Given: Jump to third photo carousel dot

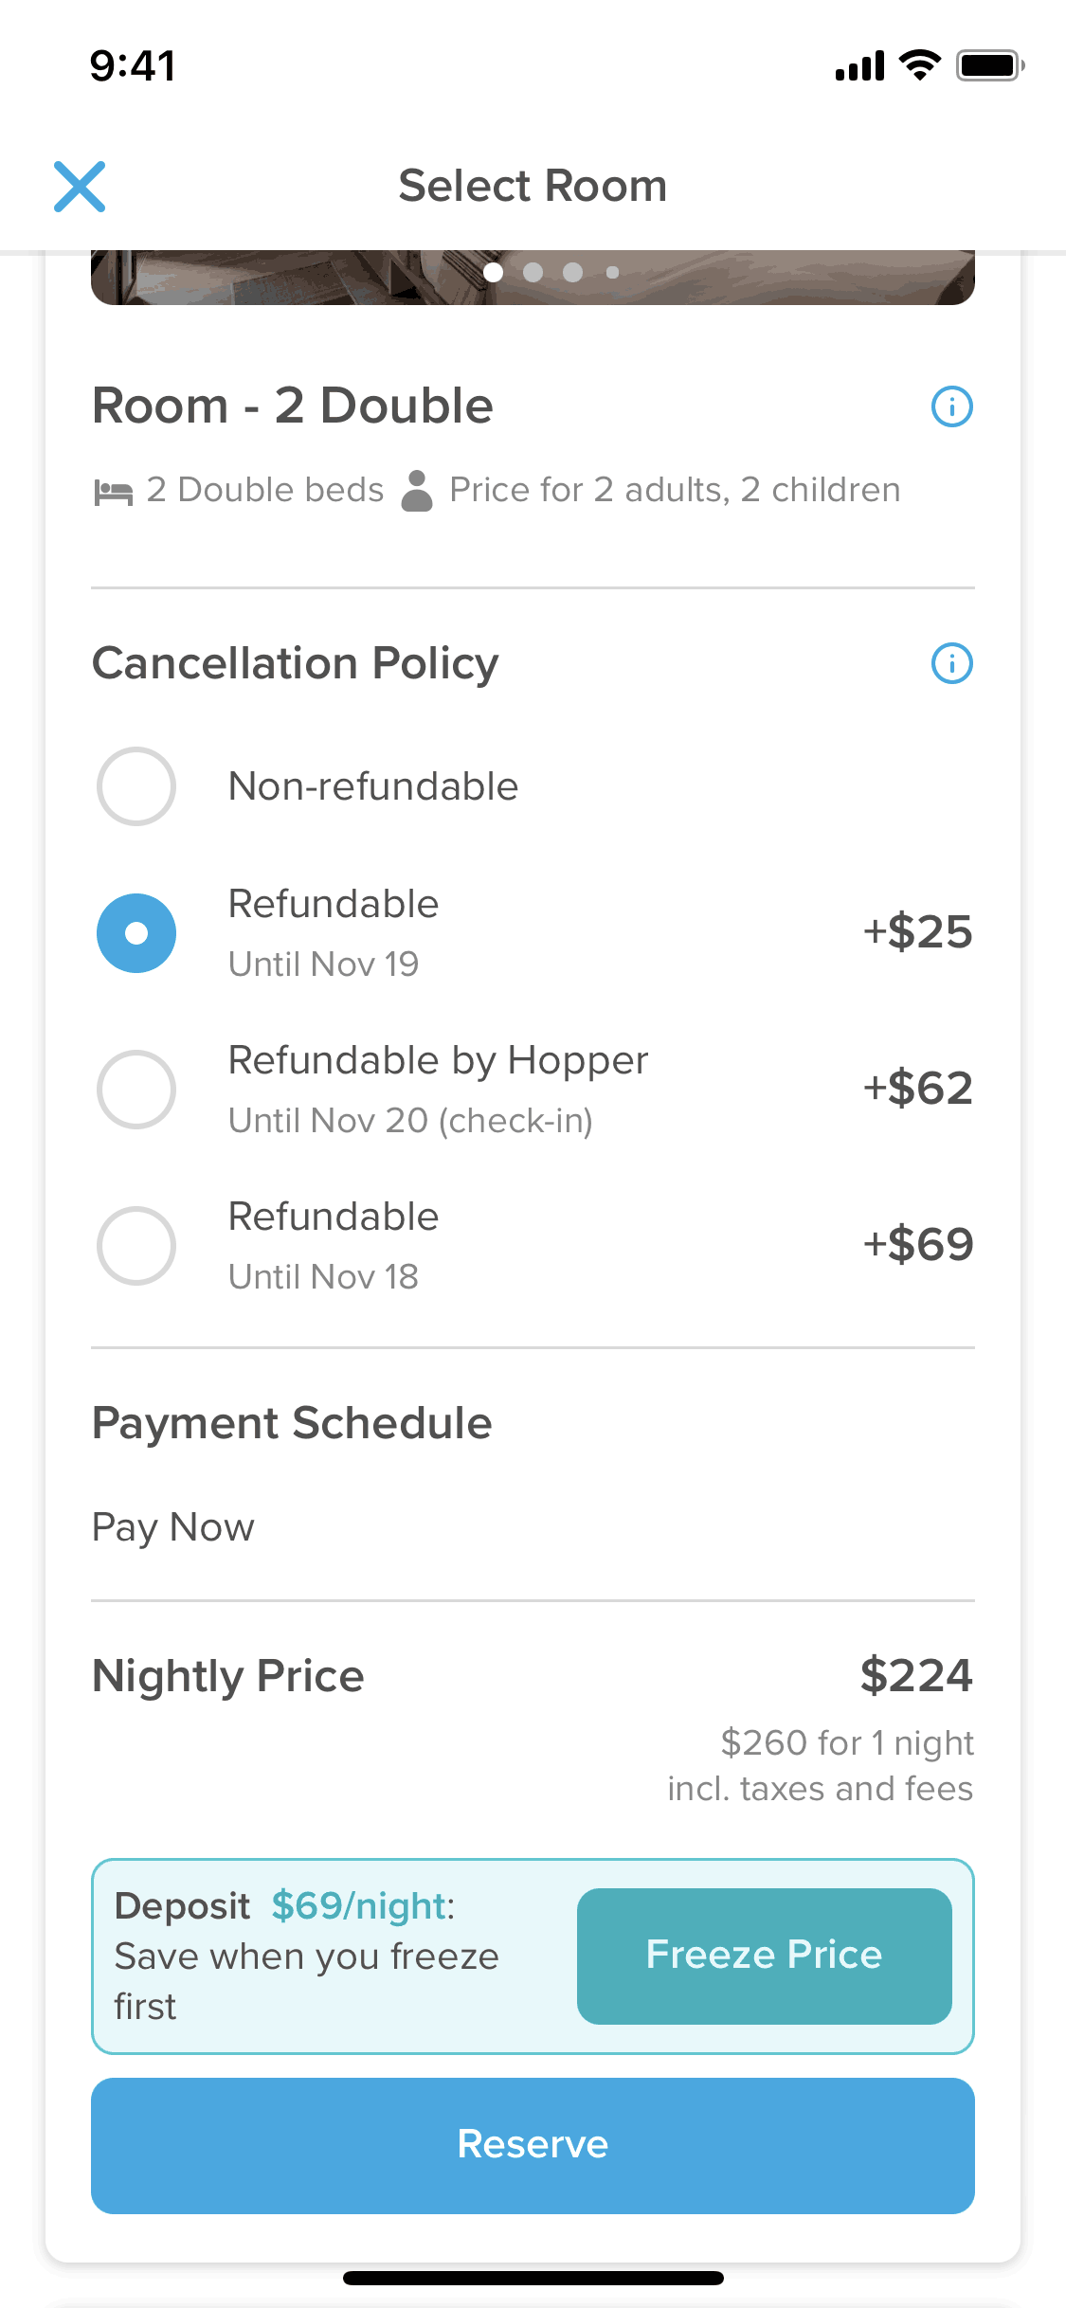Looking at the screenshot, I should click(572, 273).
